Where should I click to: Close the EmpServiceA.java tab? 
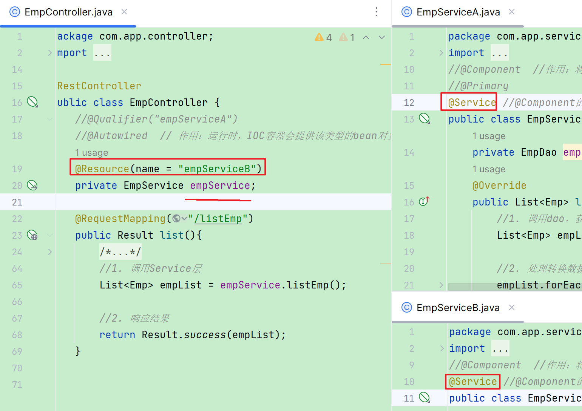(512, 12)
